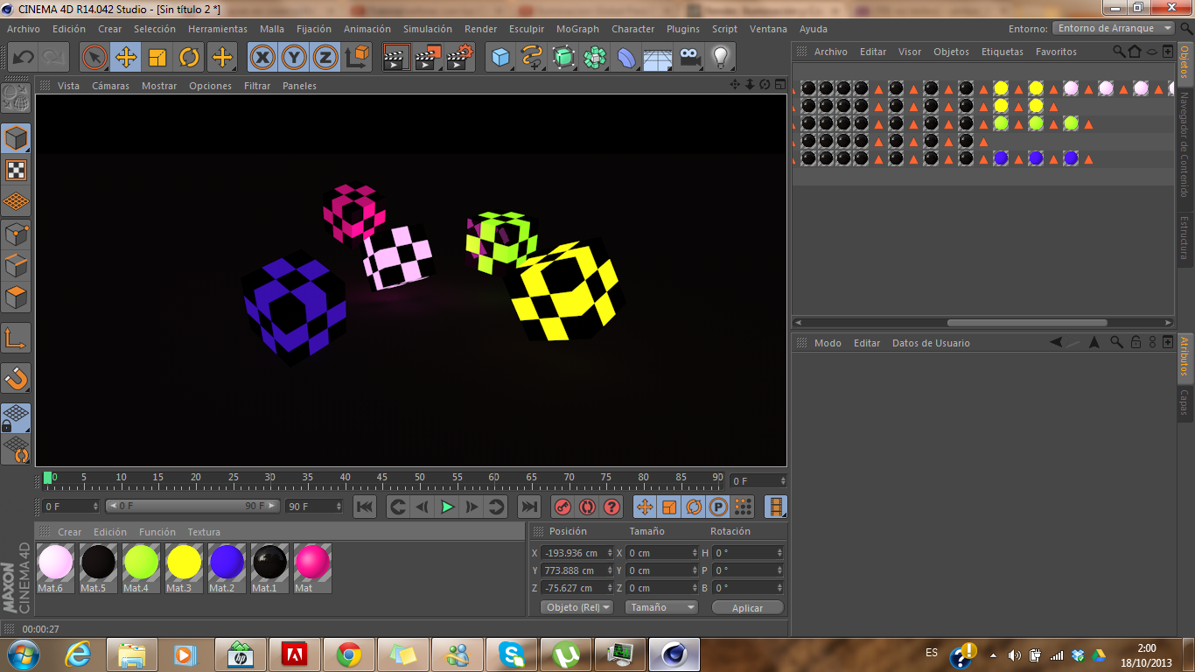Go to start of animation

point(365,507)
